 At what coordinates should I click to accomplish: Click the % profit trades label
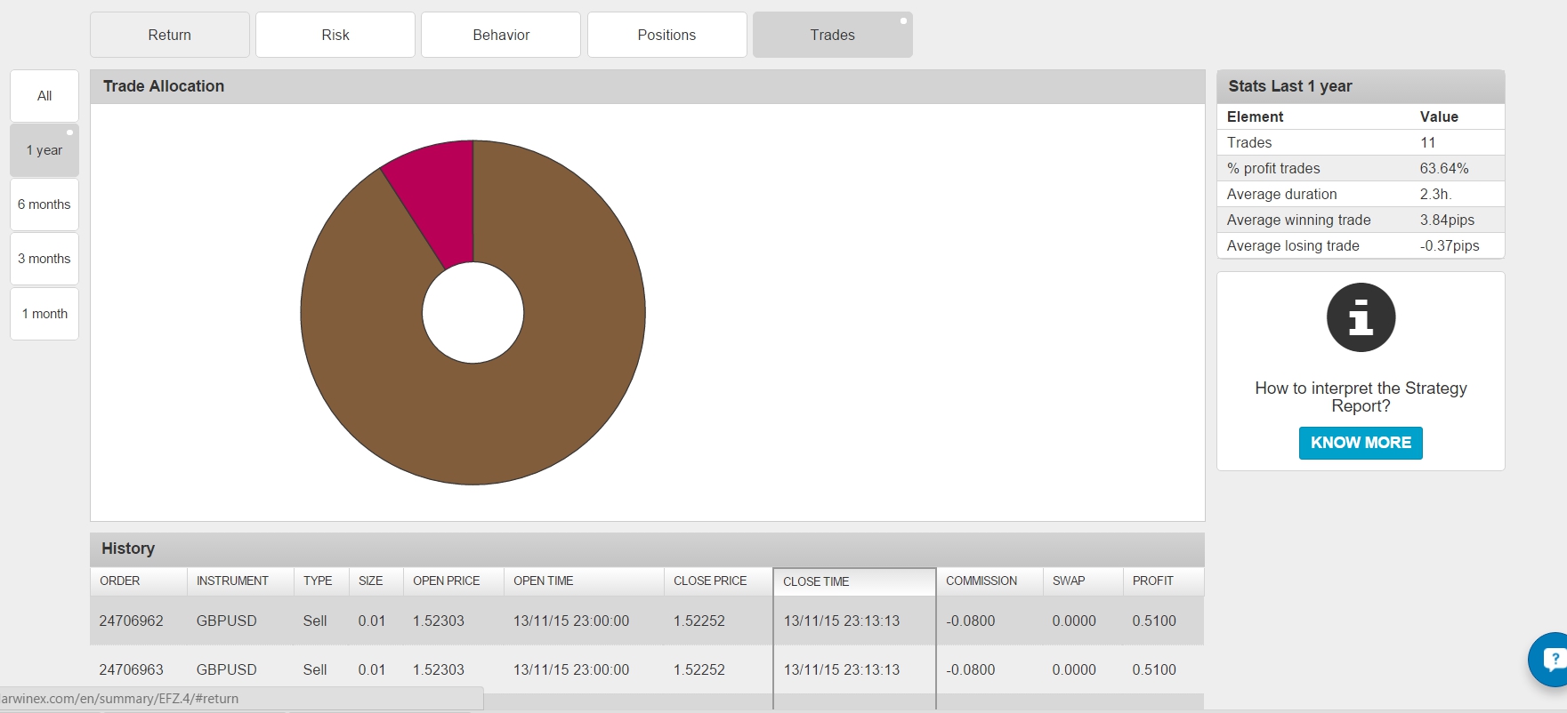pos(1273,168)
